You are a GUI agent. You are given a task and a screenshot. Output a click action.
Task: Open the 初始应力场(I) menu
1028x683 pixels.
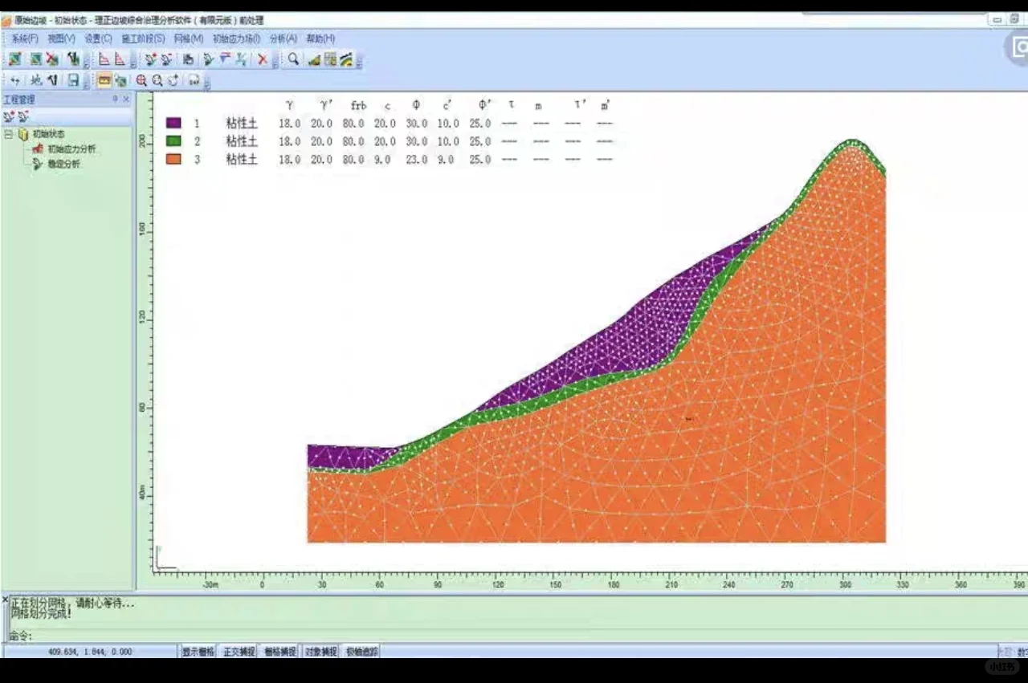coord(236,39)
